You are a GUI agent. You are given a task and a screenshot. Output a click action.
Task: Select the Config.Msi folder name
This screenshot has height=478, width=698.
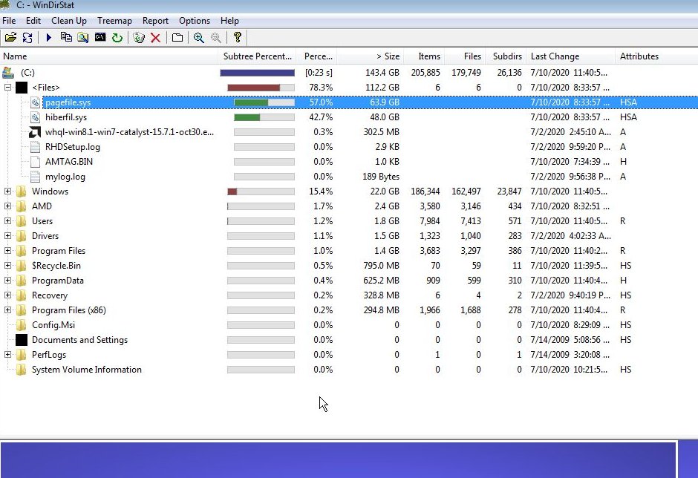coord(53,325)
